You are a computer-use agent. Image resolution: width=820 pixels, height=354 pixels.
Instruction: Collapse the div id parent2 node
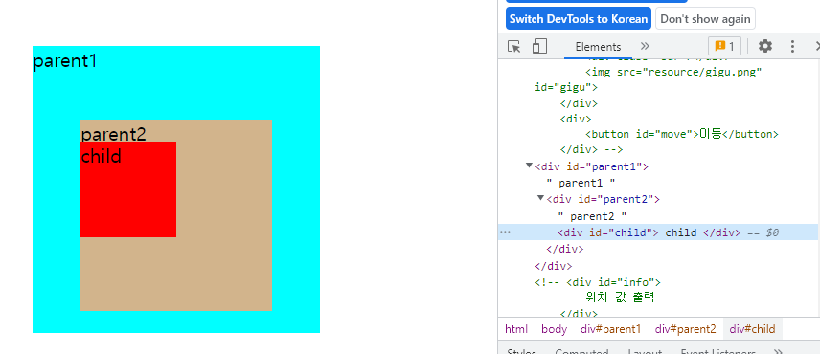[540, 198]
